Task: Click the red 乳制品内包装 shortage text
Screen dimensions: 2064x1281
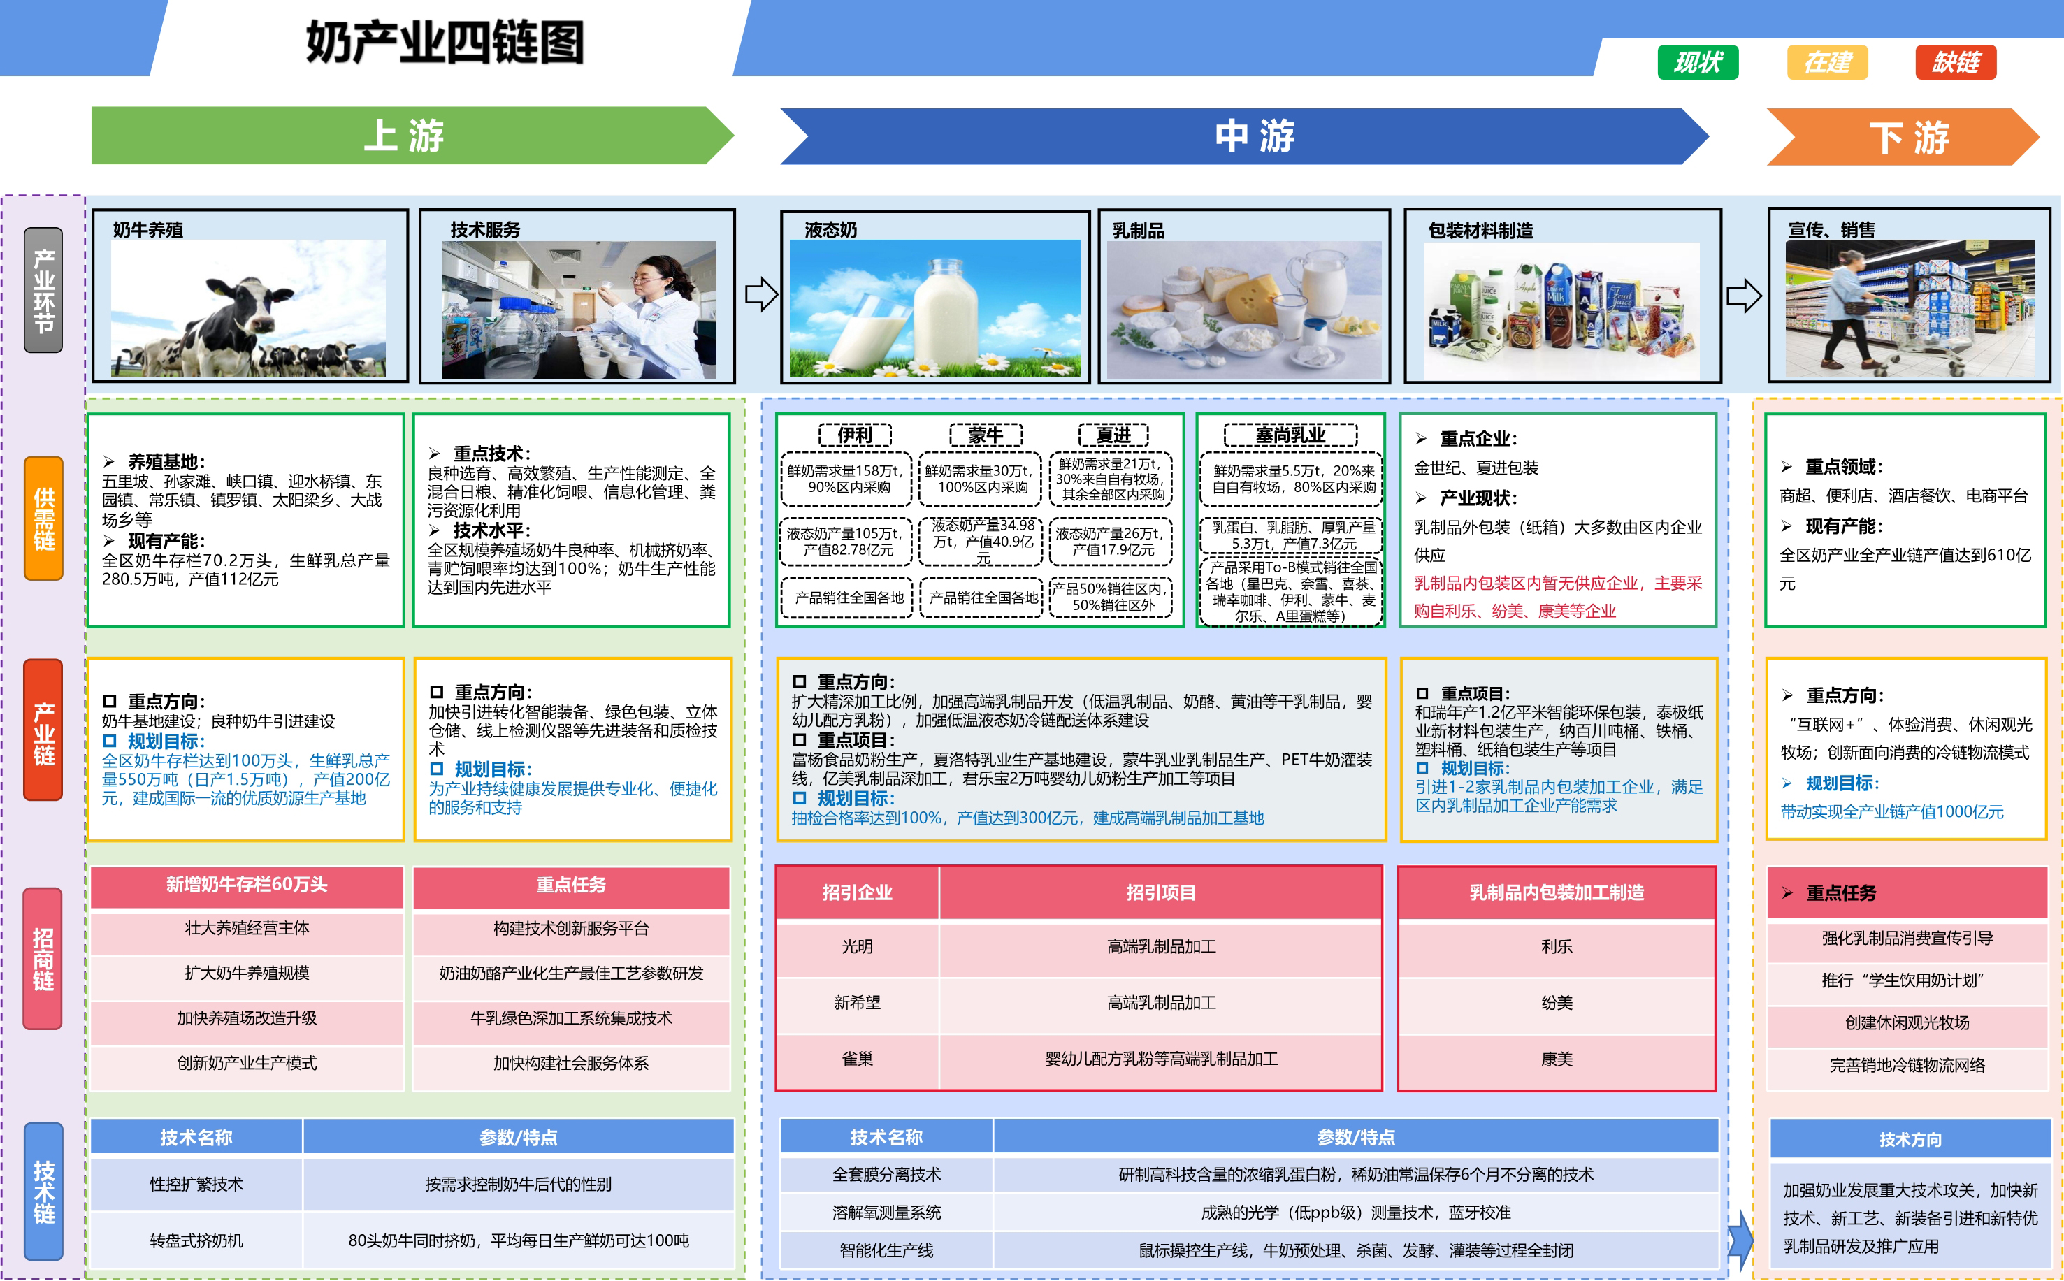Action: tap(1557, 596)
